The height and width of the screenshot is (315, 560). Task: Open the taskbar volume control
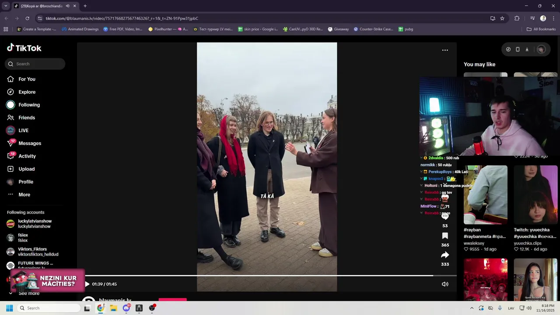(529, 308)
